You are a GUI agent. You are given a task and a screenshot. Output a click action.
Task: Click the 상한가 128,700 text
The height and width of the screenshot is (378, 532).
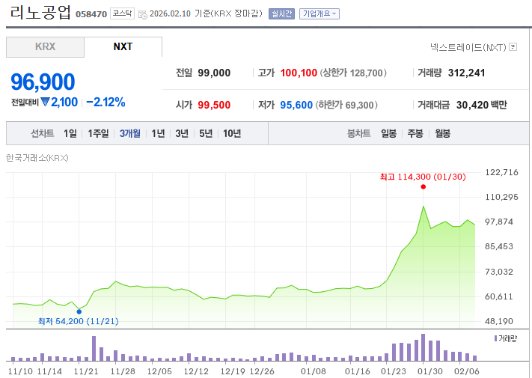point(353,73)
